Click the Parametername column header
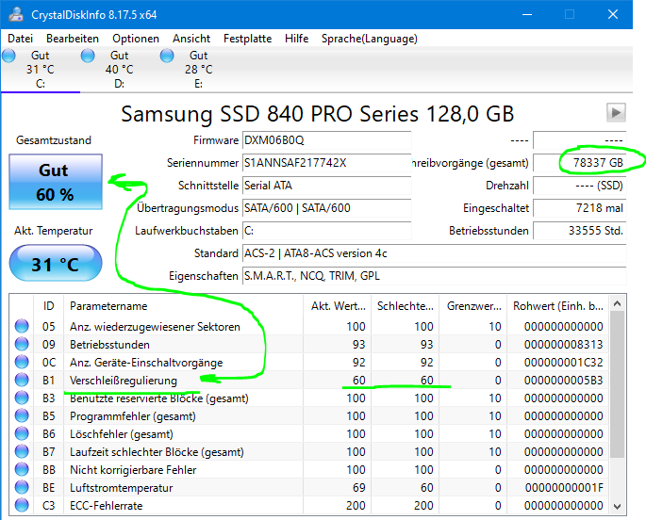Screen dimensions: 646x520 tap(183, 306)
